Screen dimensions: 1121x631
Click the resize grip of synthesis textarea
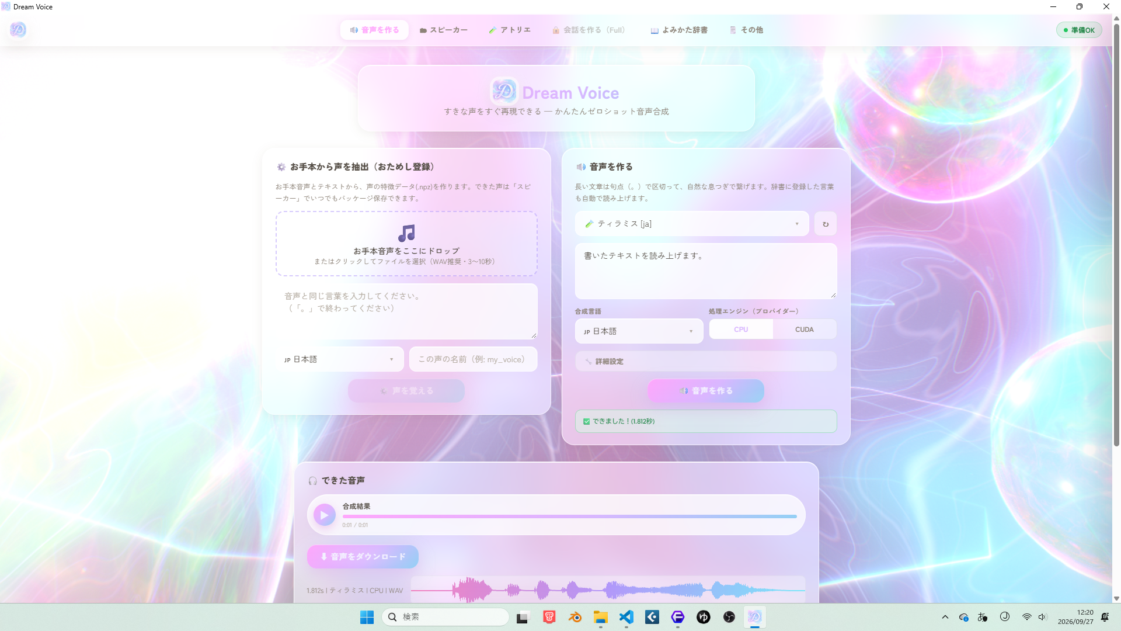[833, 295]
